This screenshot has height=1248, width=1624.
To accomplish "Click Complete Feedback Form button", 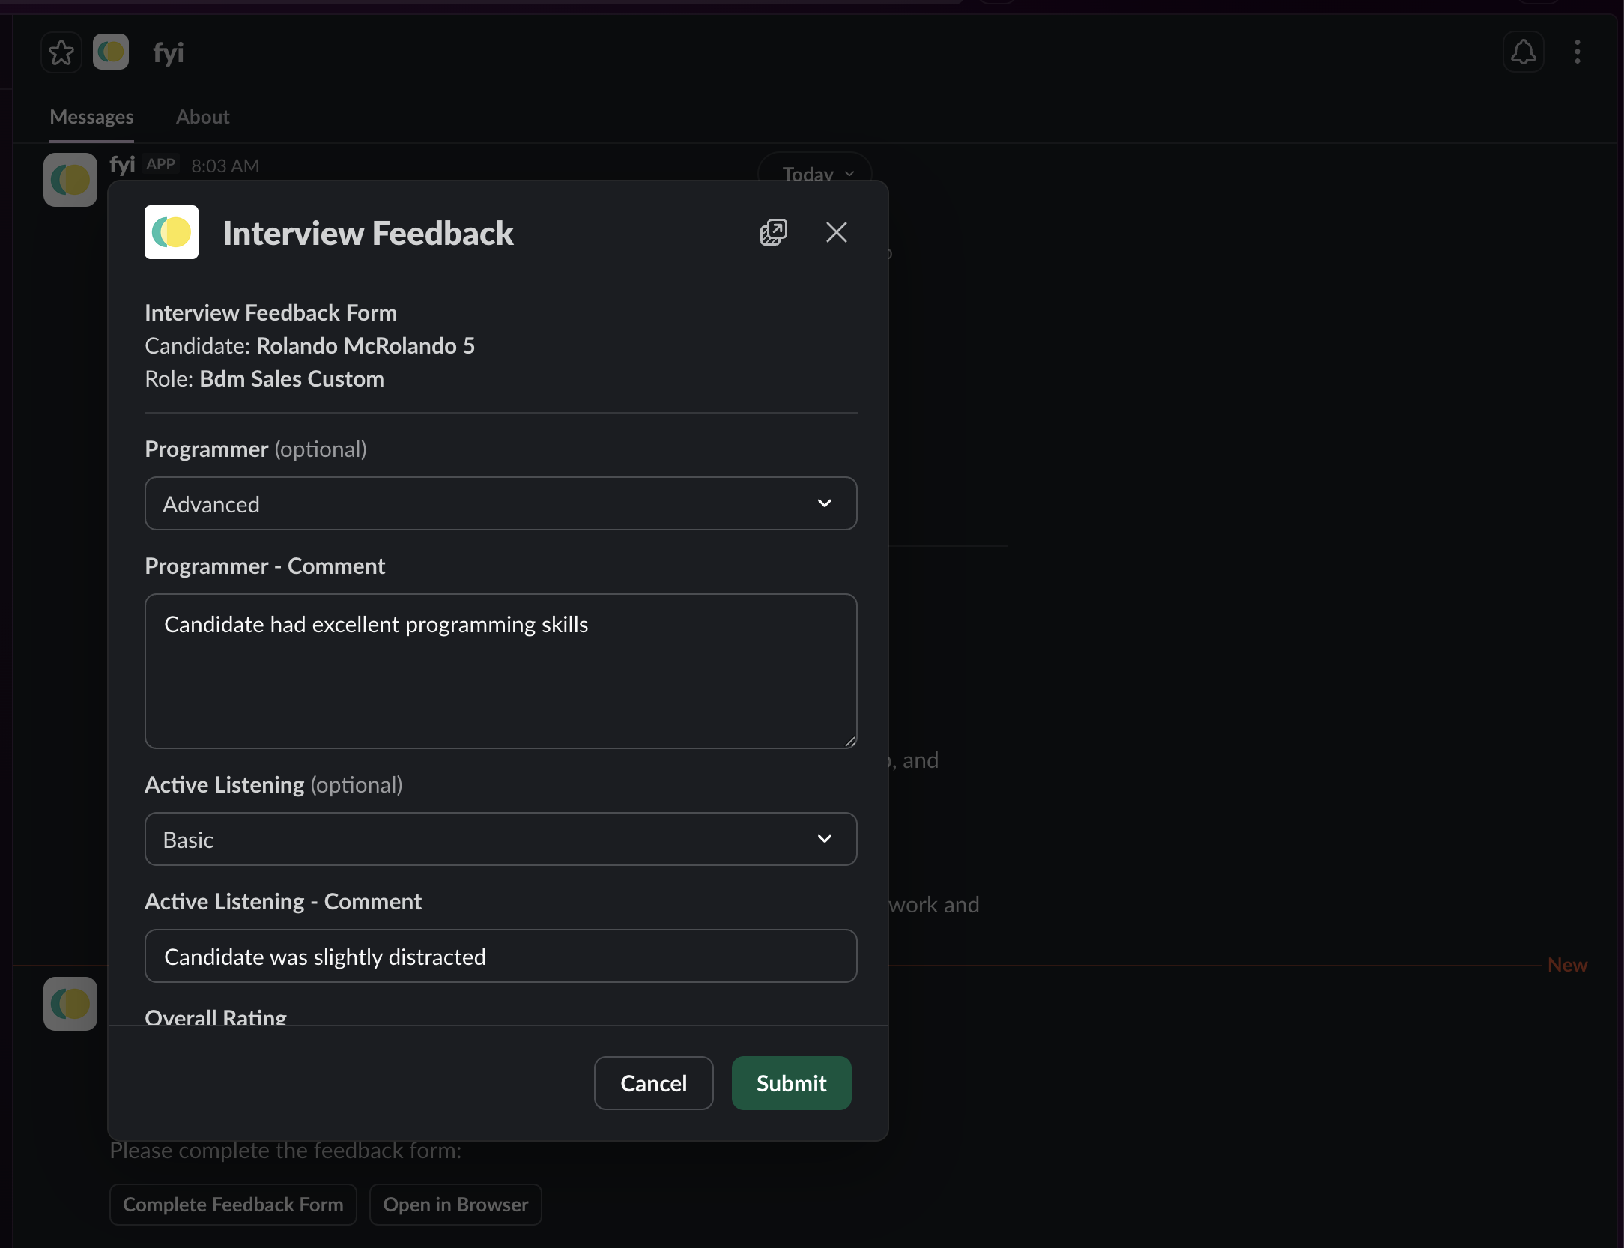I will click(x=233, y=1205).
